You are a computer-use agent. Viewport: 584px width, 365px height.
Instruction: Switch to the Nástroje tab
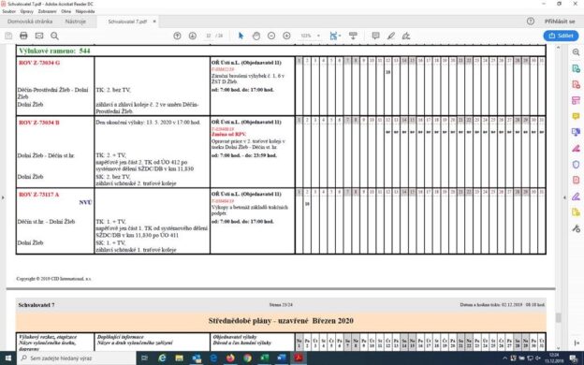[x=76, y=22]
